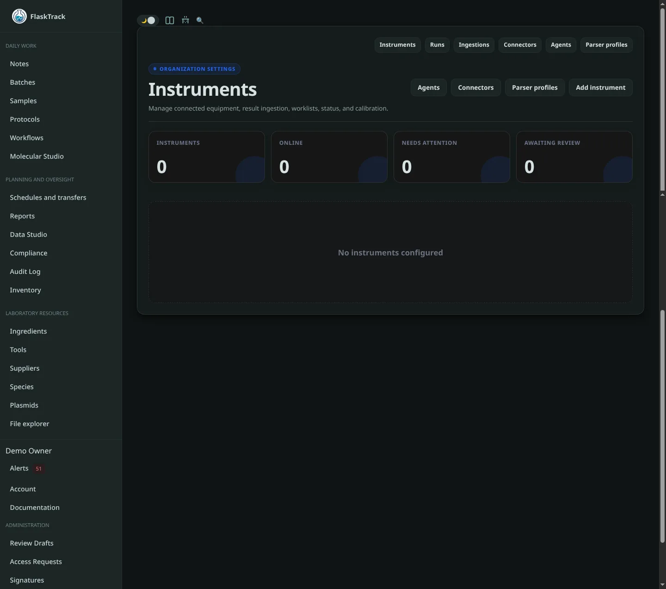Navigate to Inventory

click(x=25, y=290)
